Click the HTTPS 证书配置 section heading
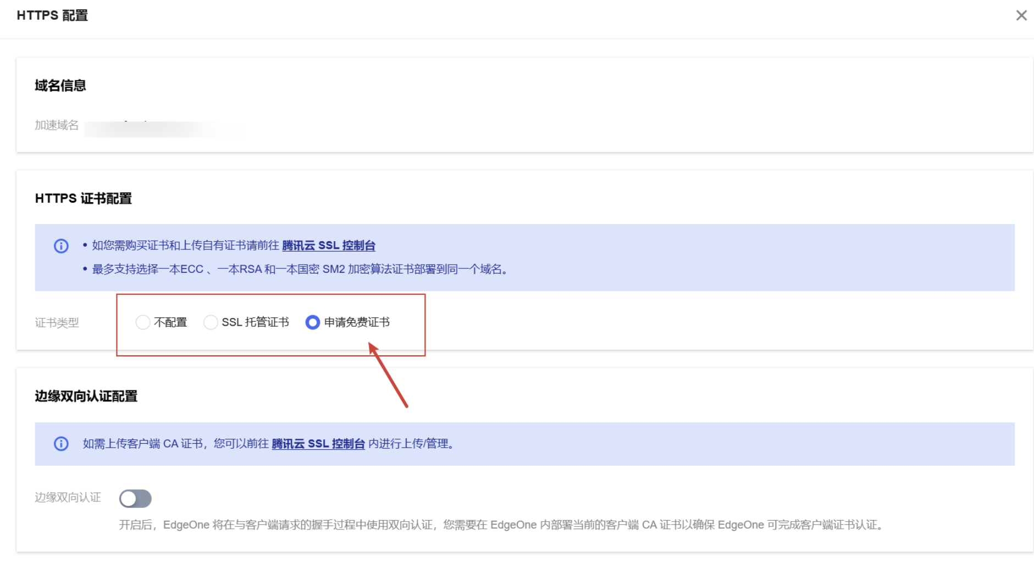Viewport: 1034px width, 570px height. pos(84,198)
